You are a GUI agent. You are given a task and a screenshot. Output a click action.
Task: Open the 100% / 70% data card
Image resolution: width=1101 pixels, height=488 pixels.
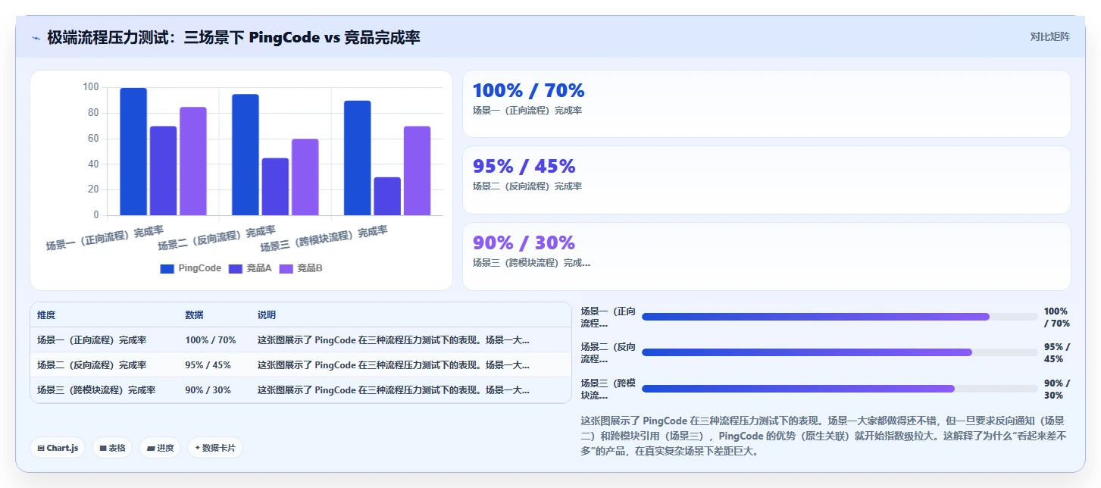pyautogui.click(x=766, y=104)
